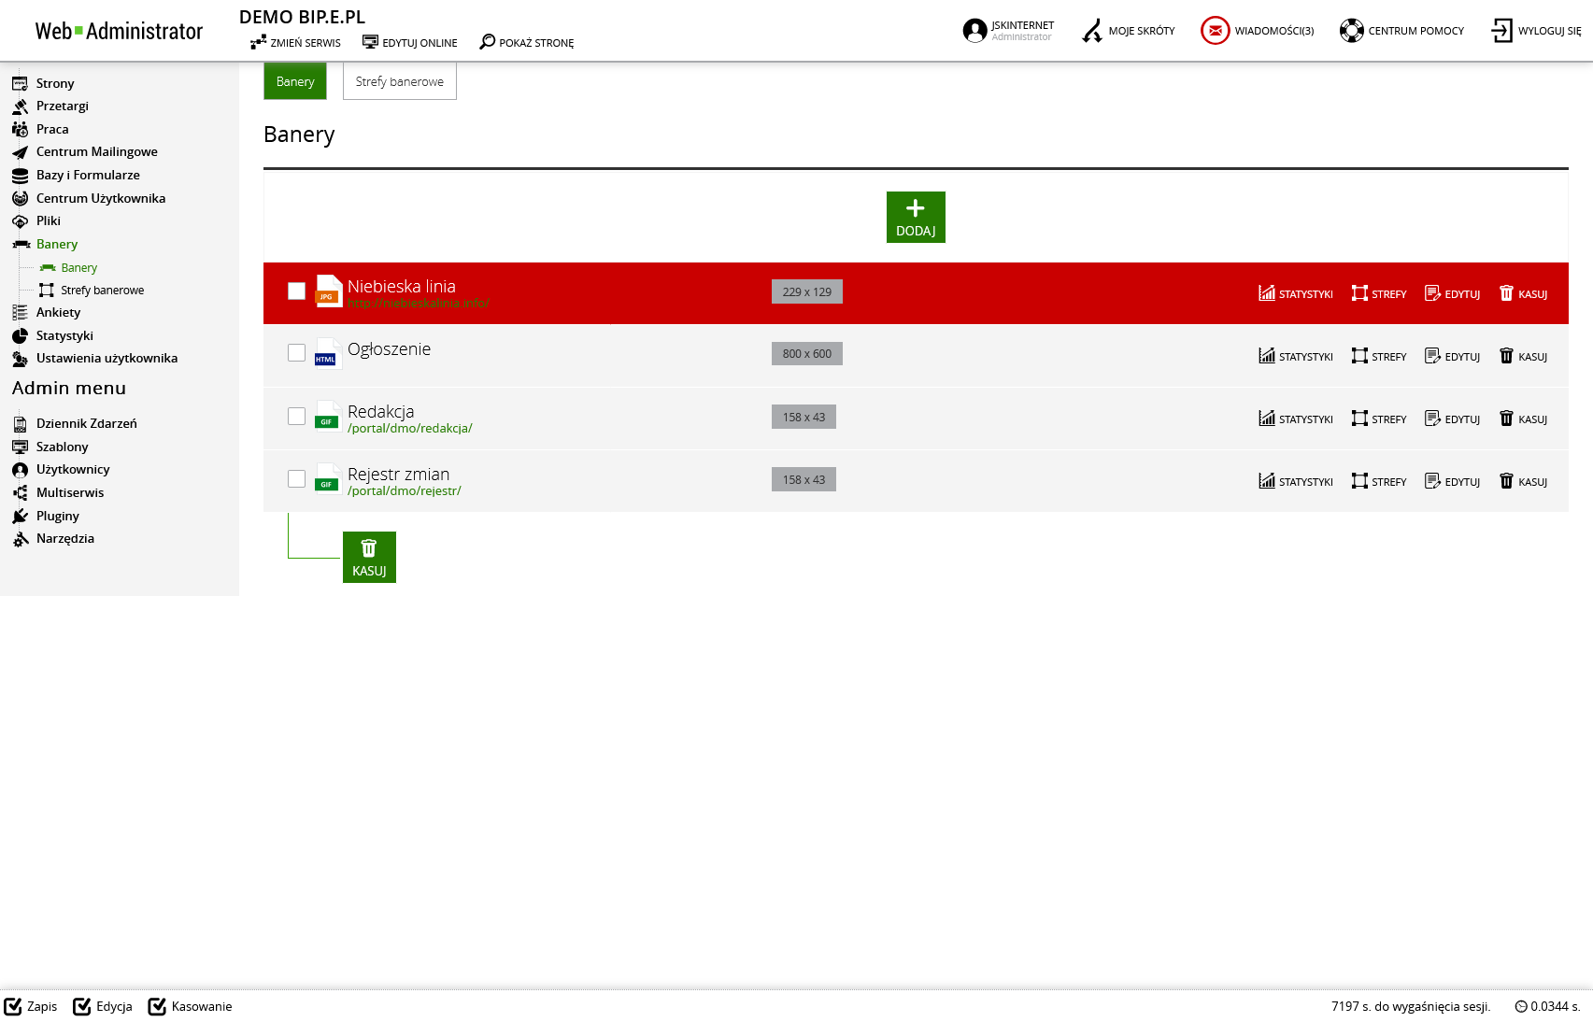Click the bulk KASUJ button below list
Viewport: 1593px width, 1022px height.
coord(369,557)
